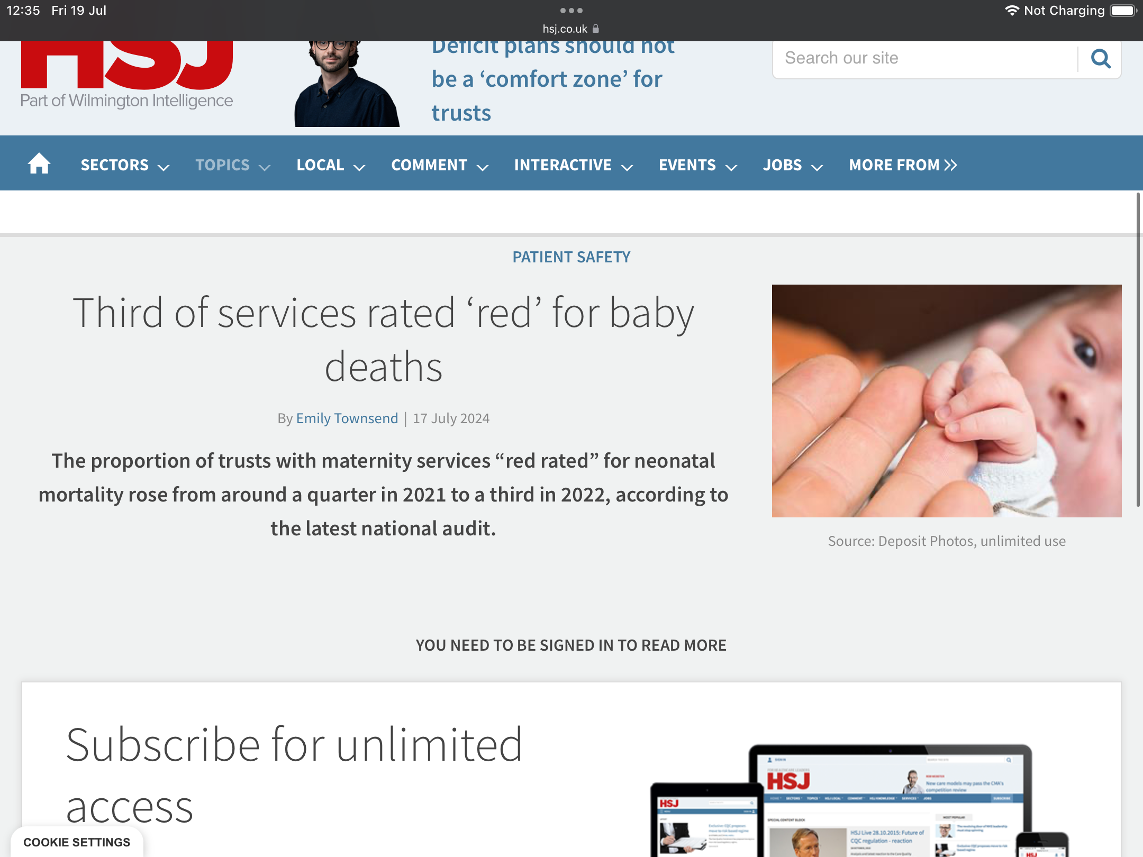Click the More From double-arrow icon
Viewport: 1143px width, 857px height.
951,165
